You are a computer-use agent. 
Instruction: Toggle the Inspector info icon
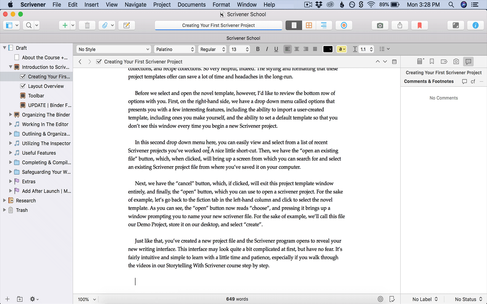coord(475,25)
